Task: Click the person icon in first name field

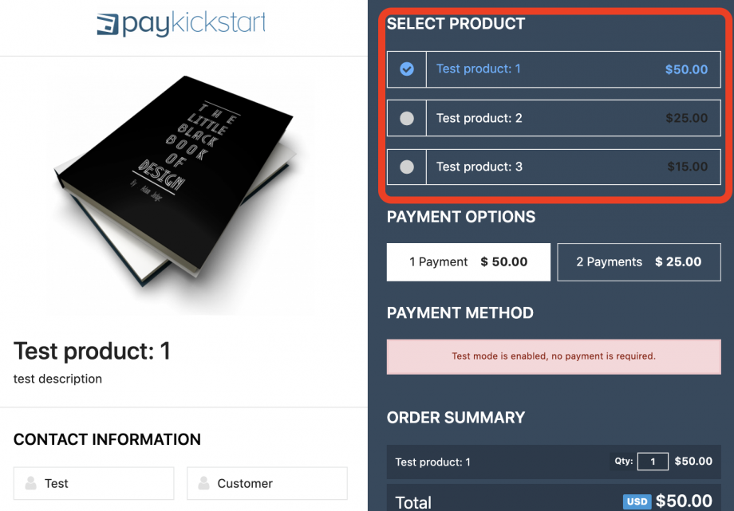Action: click(x=31, y=483)
